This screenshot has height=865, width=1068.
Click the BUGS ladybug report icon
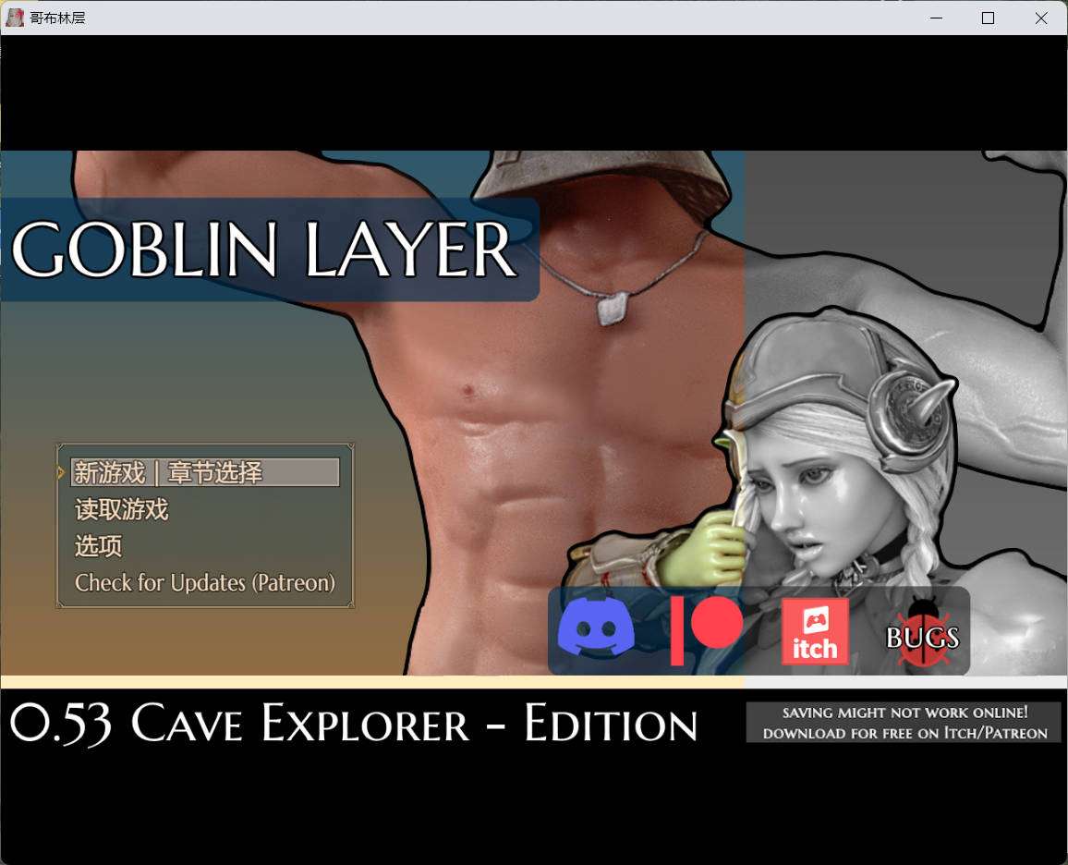point(923,632)
